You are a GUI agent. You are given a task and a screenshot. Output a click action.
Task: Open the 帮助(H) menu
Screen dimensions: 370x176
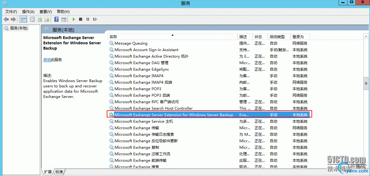[63, 11]
